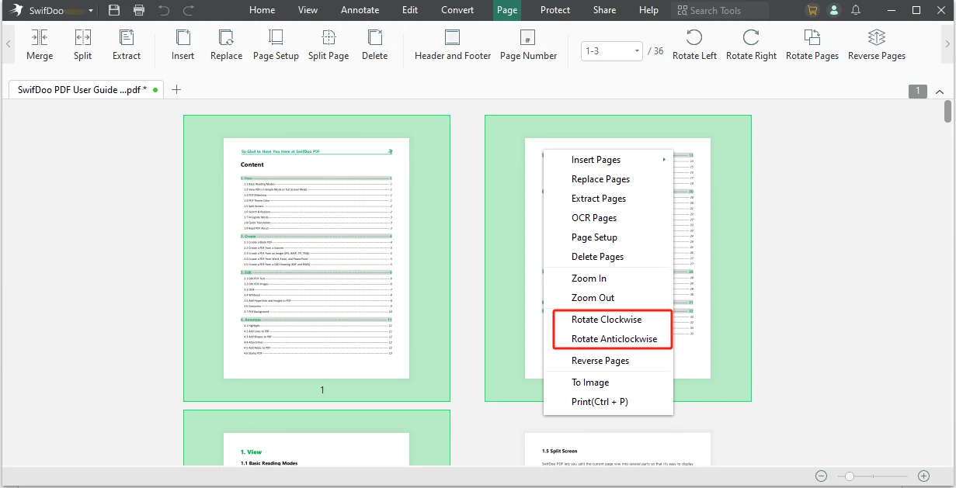
Task: Open the Annotate tab
Action: [x=360, y=10]
